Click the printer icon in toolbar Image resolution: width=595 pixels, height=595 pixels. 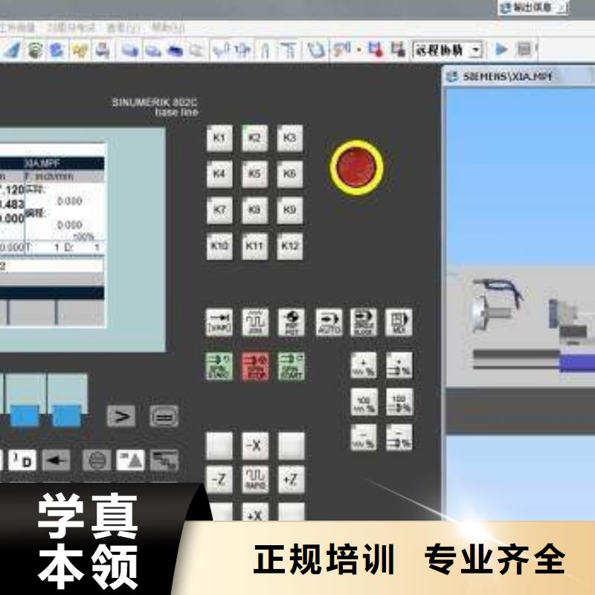point(103,50)
